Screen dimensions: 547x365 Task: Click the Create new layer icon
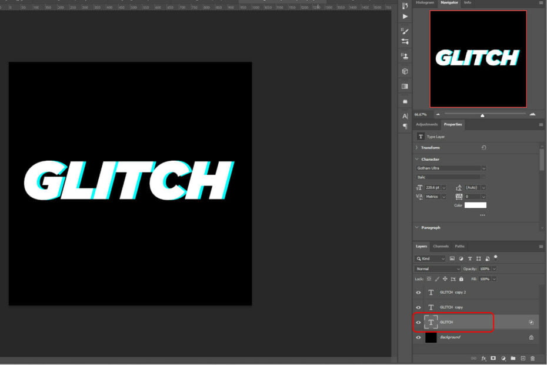point(523,358)
